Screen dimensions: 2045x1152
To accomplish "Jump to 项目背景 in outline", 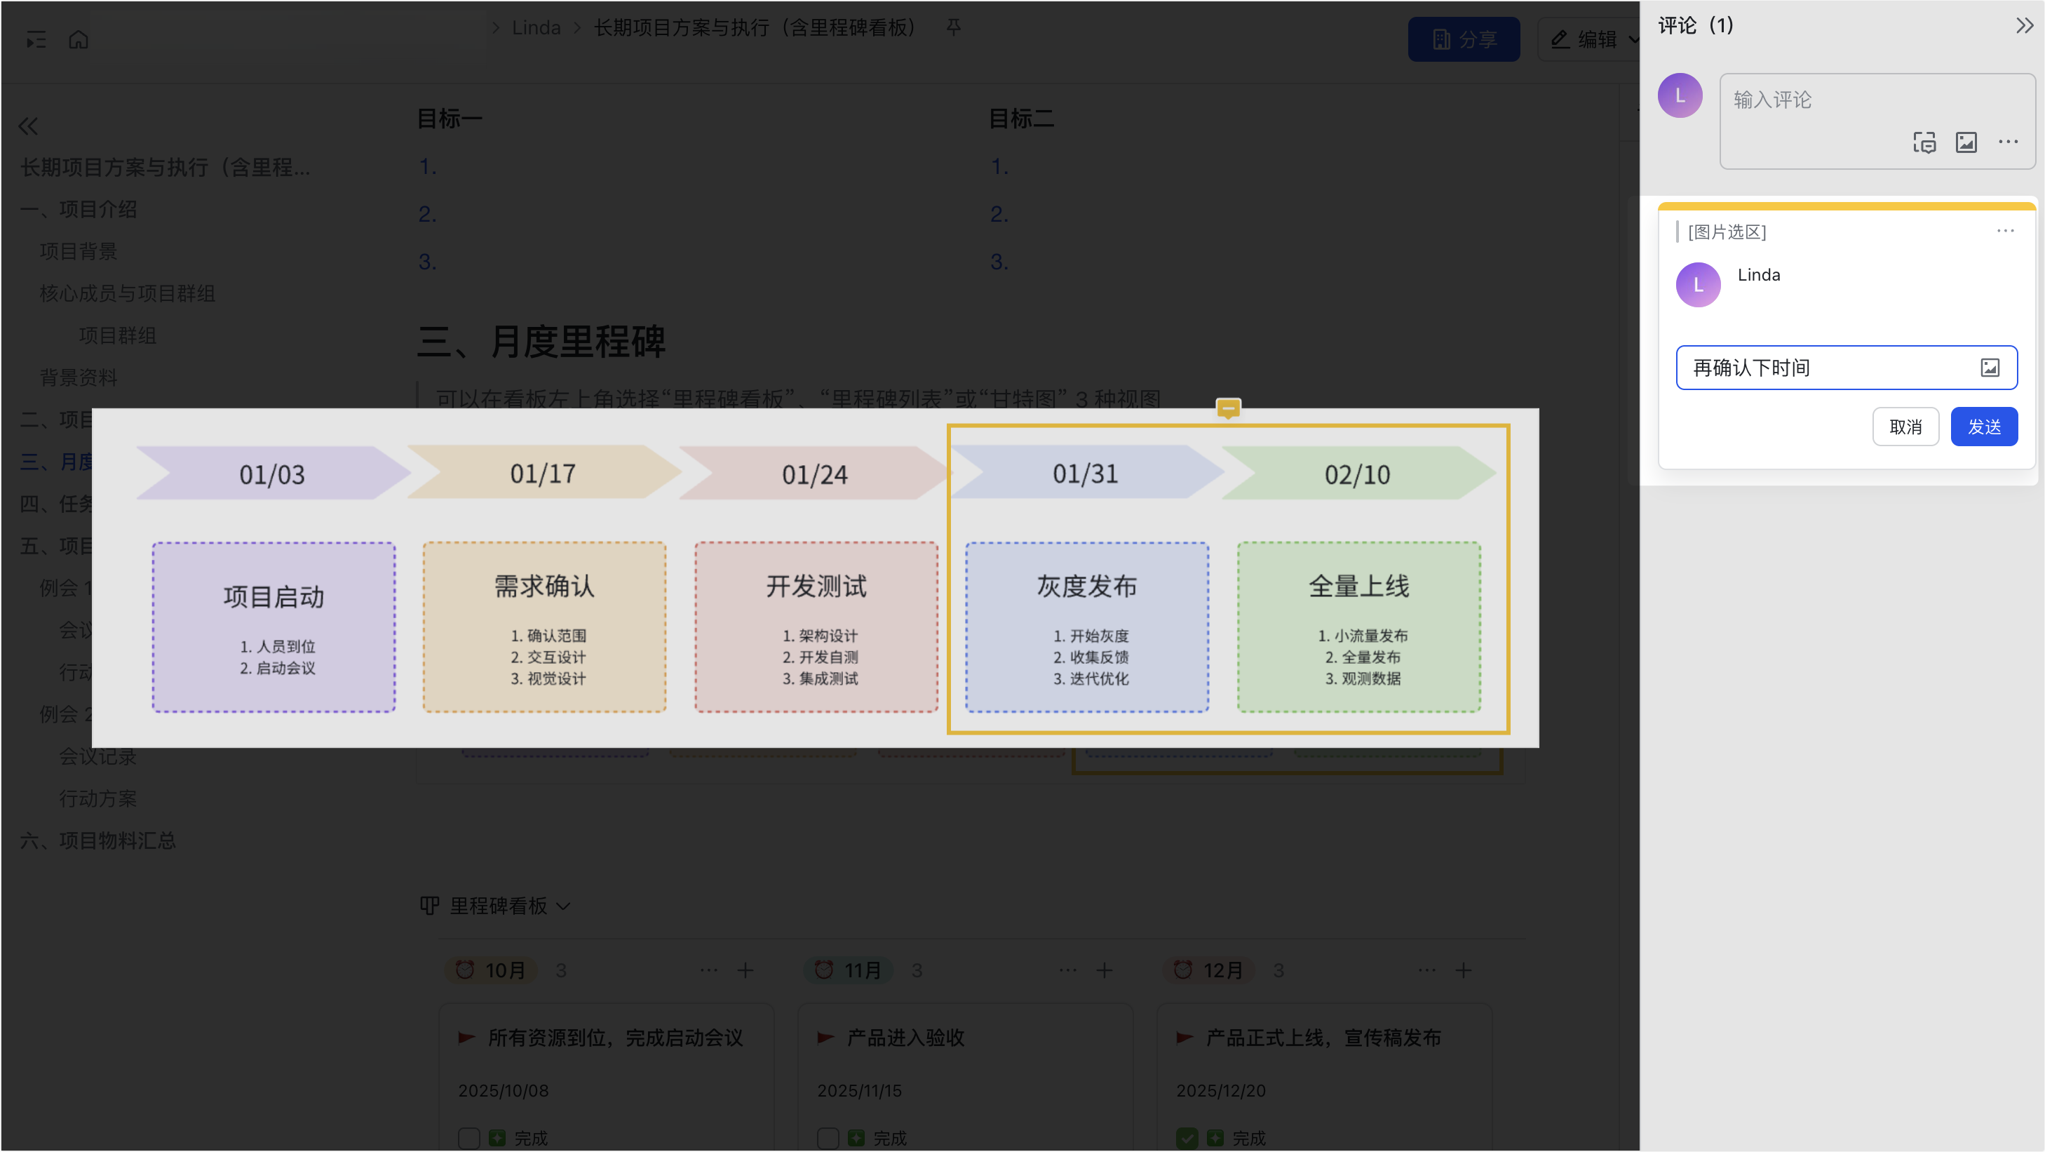I will 79,252.
